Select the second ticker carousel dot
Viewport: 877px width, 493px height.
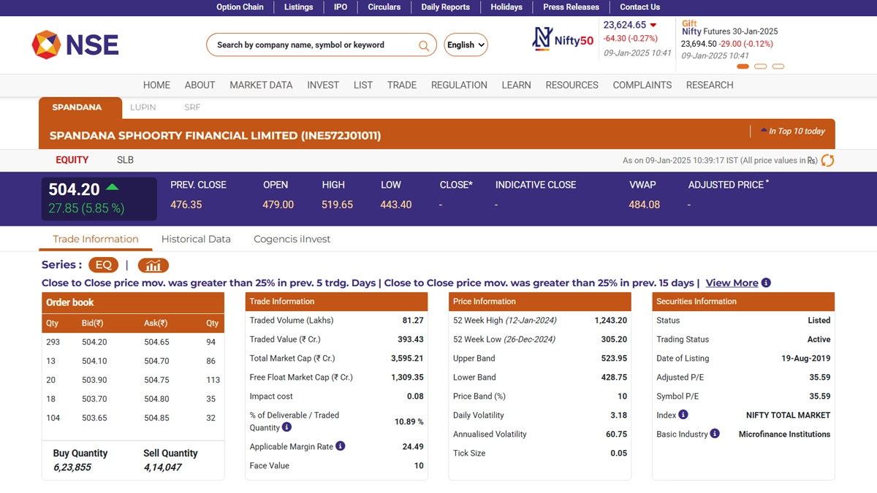760,66
